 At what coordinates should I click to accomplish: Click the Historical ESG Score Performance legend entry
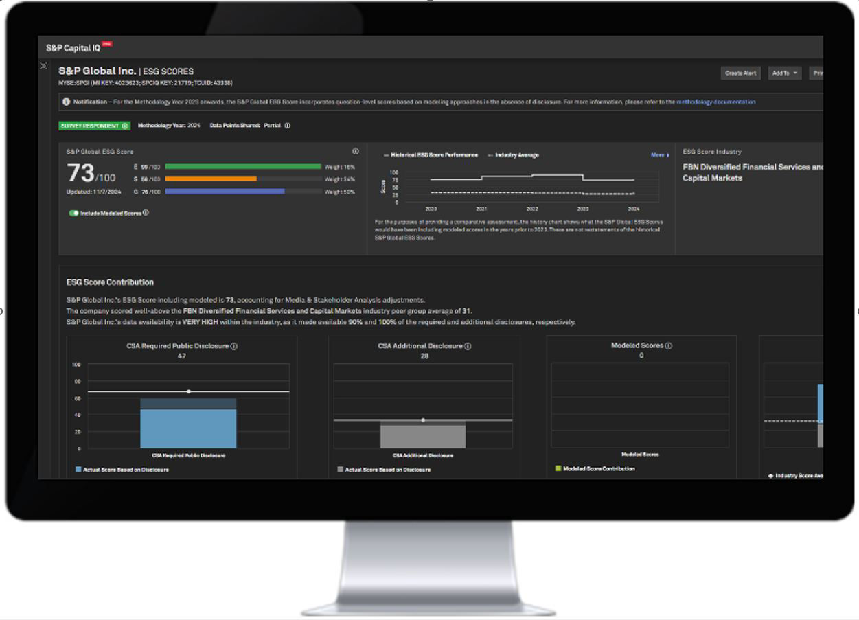pos(431,155)
